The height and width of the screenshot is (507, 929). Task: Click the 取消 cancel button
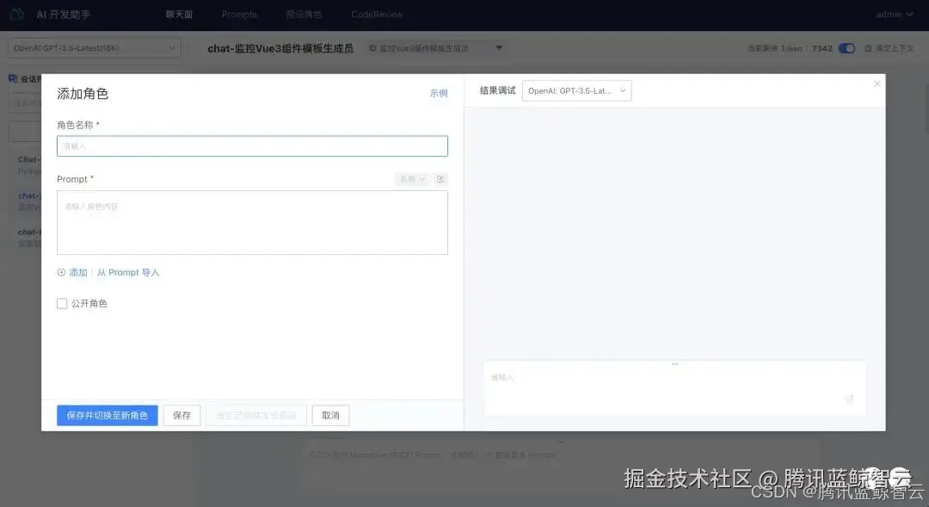[x=331, y=415]
